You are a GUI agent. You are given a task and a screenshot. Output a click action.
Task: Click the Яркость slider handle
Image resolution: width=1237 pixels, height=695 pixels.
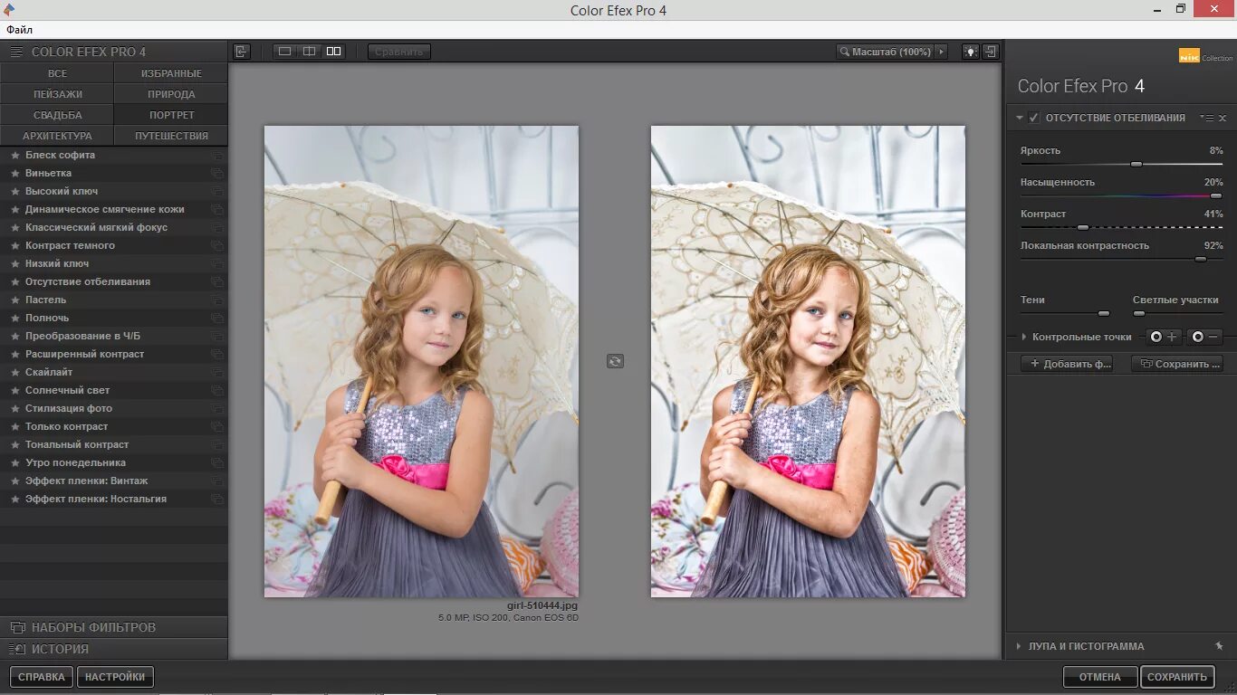pyautogui.click(x=1136, y=164)
